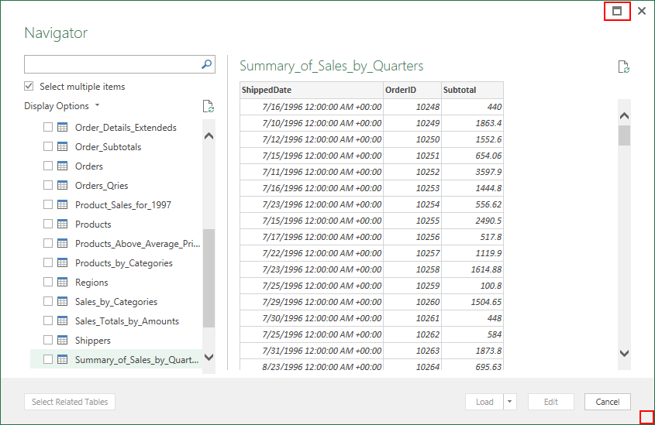Click the preview vertical scrollbar thumb
Screen dimensions: 655x425
[624, 135]
